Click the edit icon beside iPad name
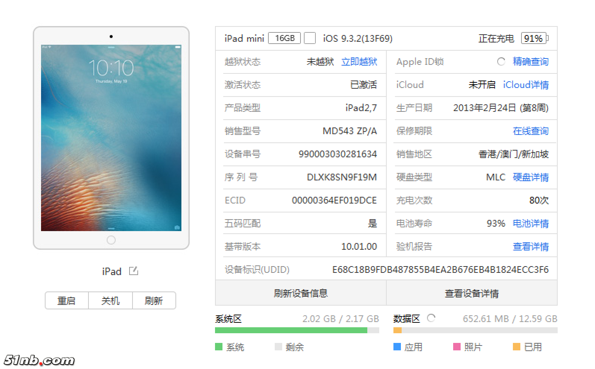Viewport: 595px width, 369px height. (x=134, y=271)
